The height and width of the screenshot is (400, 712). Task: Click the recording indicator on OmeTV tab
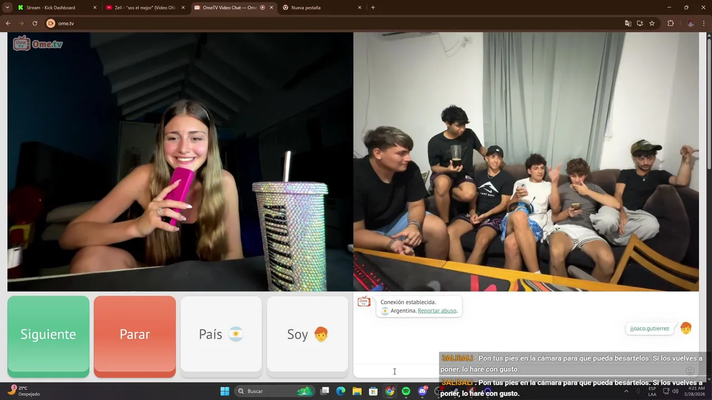pyautogui.click(x=263, y=8)
